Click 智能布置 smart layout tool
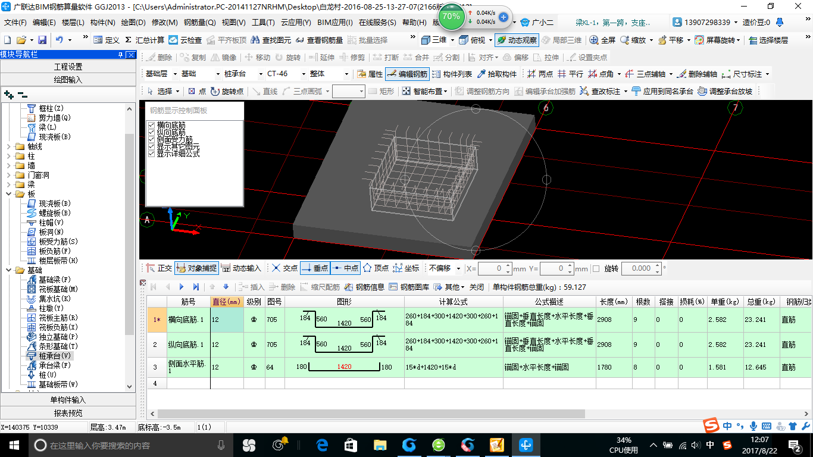813x457 pixels. 423,91
